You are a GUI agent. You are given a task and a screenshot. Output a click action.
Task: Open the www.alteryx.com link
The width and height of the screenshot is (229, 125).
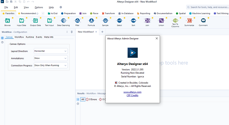(133, 92)
